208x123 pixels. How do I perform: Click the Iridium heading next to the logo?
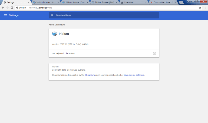point(64,34)
